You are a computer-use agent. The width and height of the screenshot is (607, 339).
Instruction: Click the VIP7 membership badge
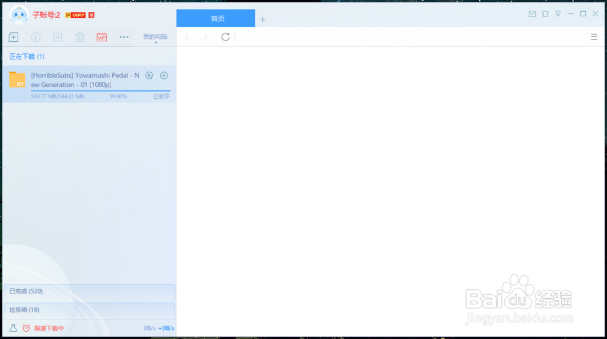75,15
